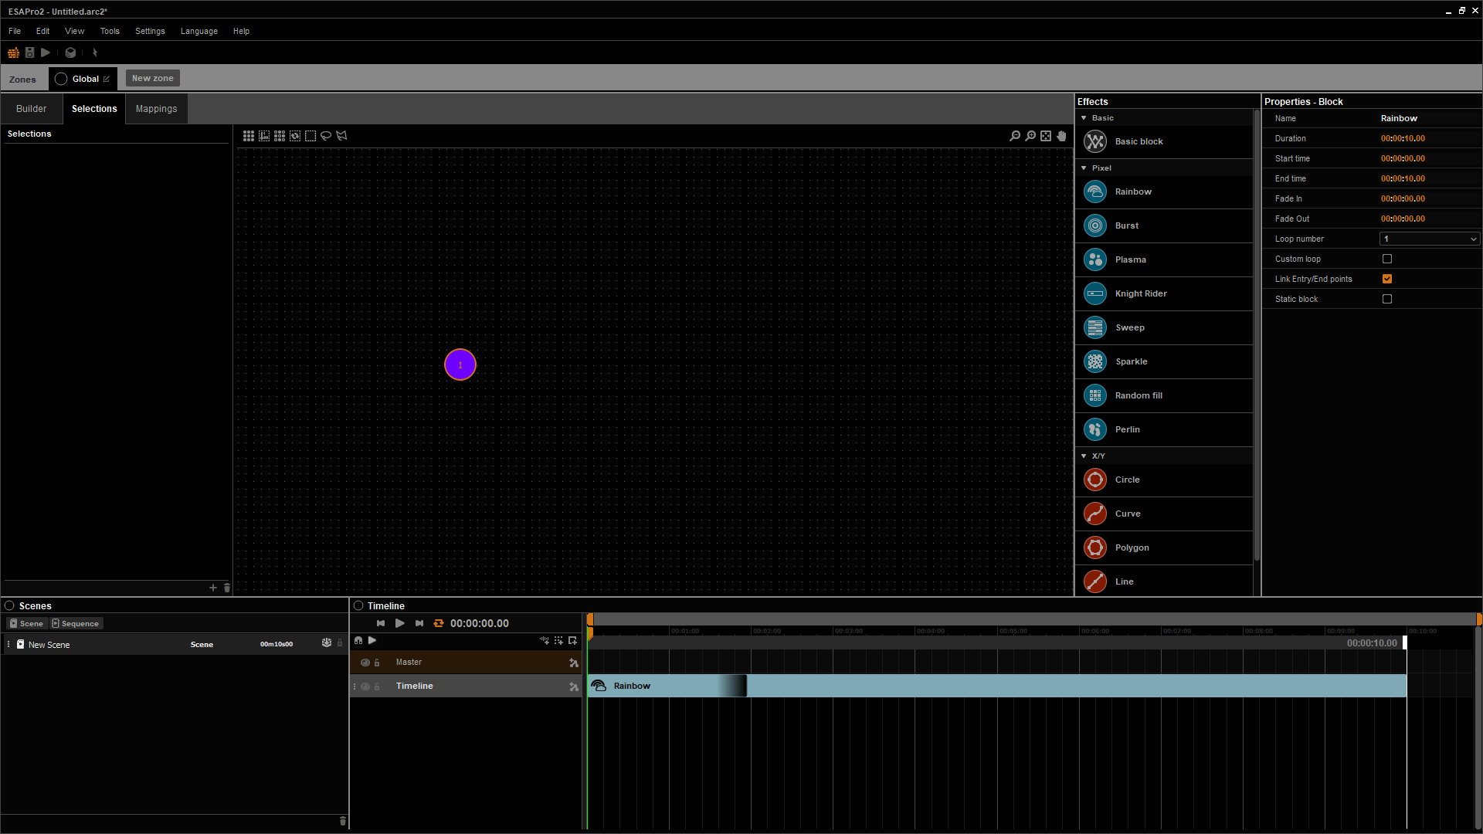Click the rotate arrows icon in canvas toolbar
Image resolution: width=1483 pixels, height=834 pixels.
click(x=295, y=136)
